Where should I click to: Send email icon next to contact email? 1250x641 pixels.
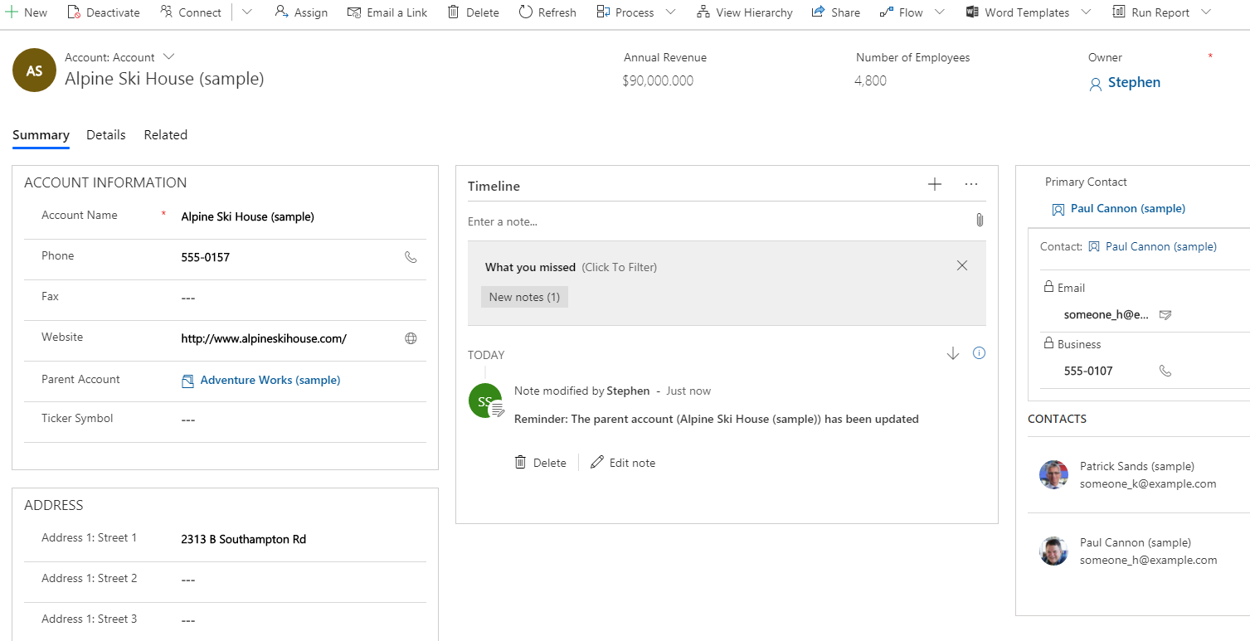(1165, 315)
